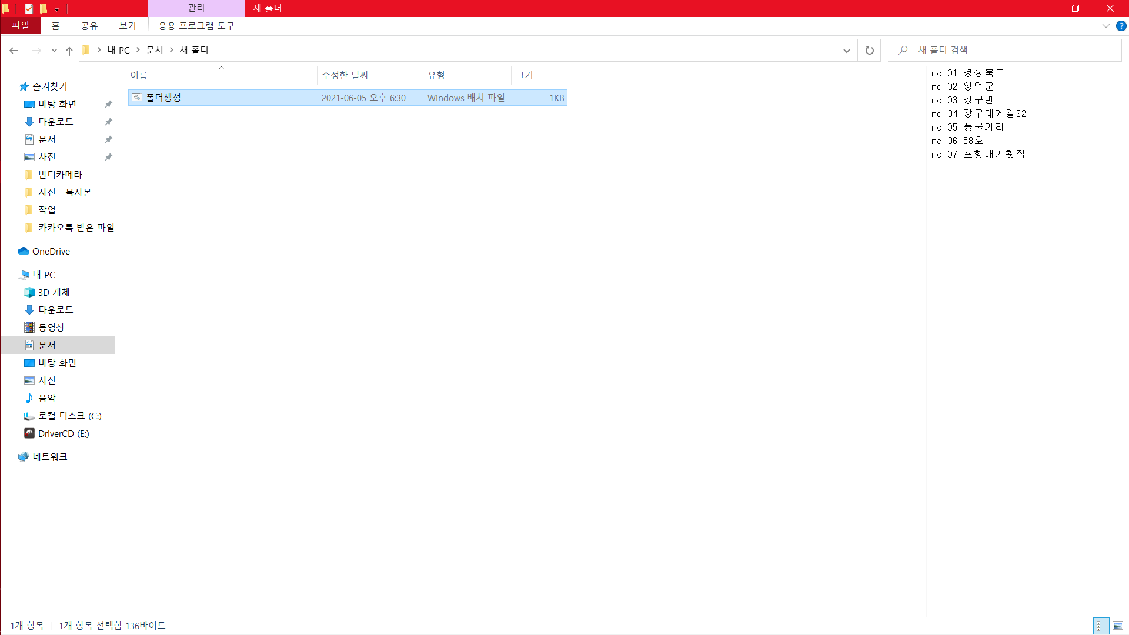The image size is (1129, 635).
Task: Open 바탕 화면 under 내 PC
Action: pyautogui.click(x=57, y=363)
